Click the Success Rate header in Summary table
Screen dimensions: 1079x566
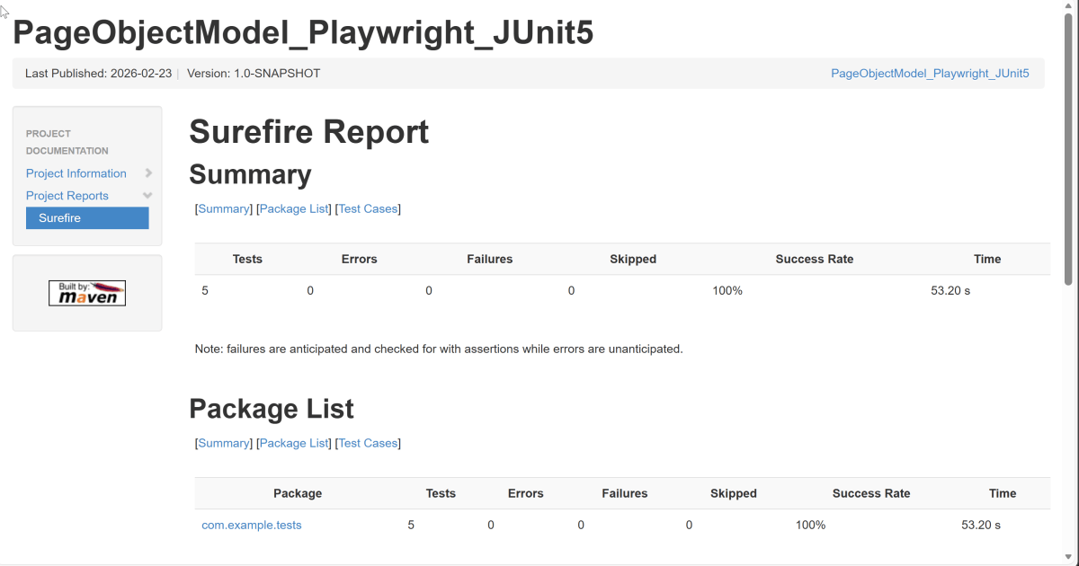coord(814,259)
